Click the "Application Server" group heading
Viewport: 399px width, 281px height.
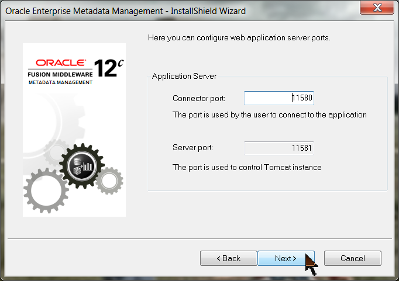click(184, 77)
